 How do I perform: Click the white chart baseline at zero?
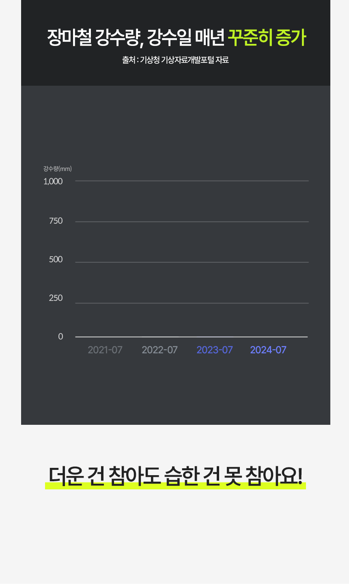pyautogui.click(x=192, y=337)
